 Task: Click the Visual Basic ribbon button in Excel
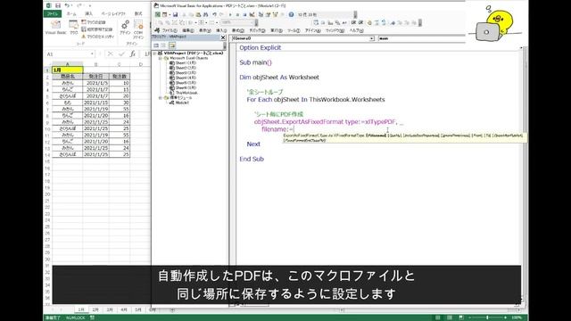point(55,28)
